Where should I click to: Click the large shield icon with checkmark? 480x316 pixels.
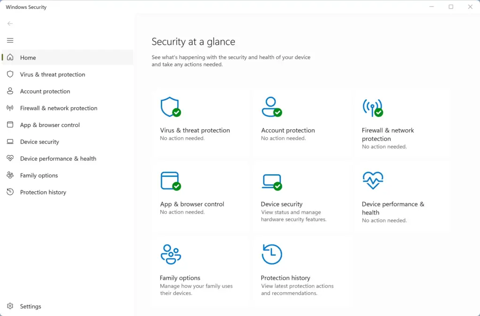click(171, 107)
